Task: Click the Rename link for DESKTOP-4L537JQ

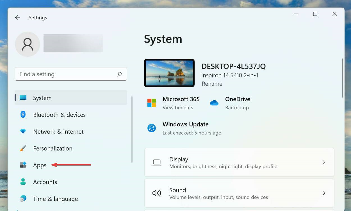Action: 212,84
